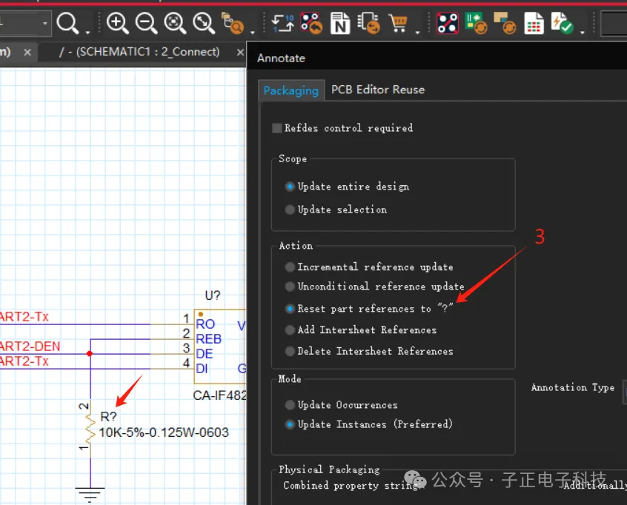Viewport: 627px width, 505px height.
Task: Close the SCHEMATIC1 : 2_Connect tab
Action: pos(240,53)
